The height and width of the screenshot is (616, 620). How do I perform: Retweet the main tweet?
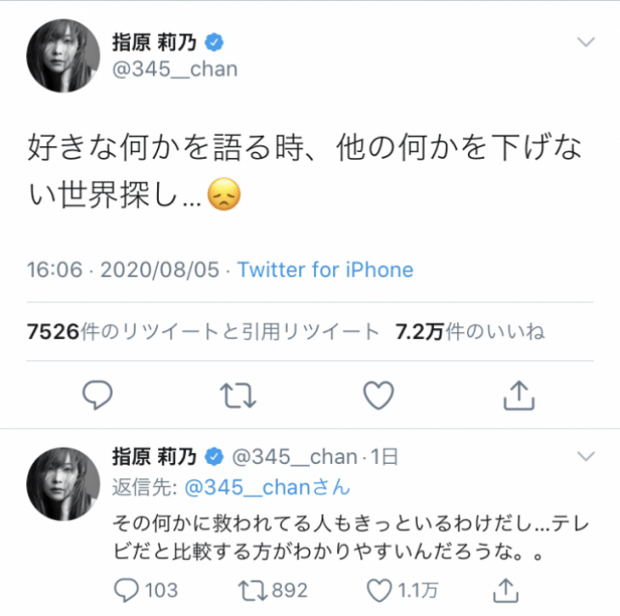coord(238,395)
